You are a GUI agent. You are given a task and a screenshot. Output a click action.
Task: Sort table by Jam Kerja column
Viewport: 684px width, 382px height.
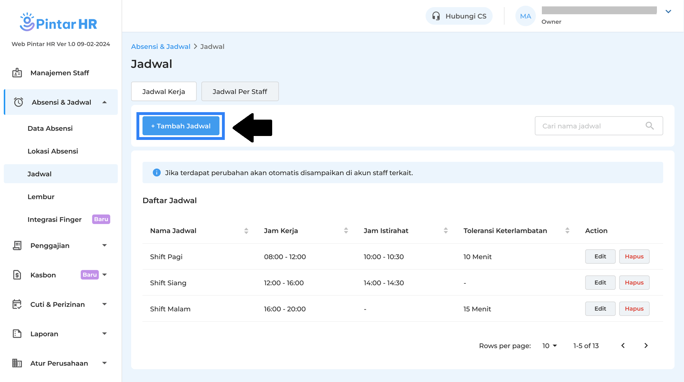(346, 231)
